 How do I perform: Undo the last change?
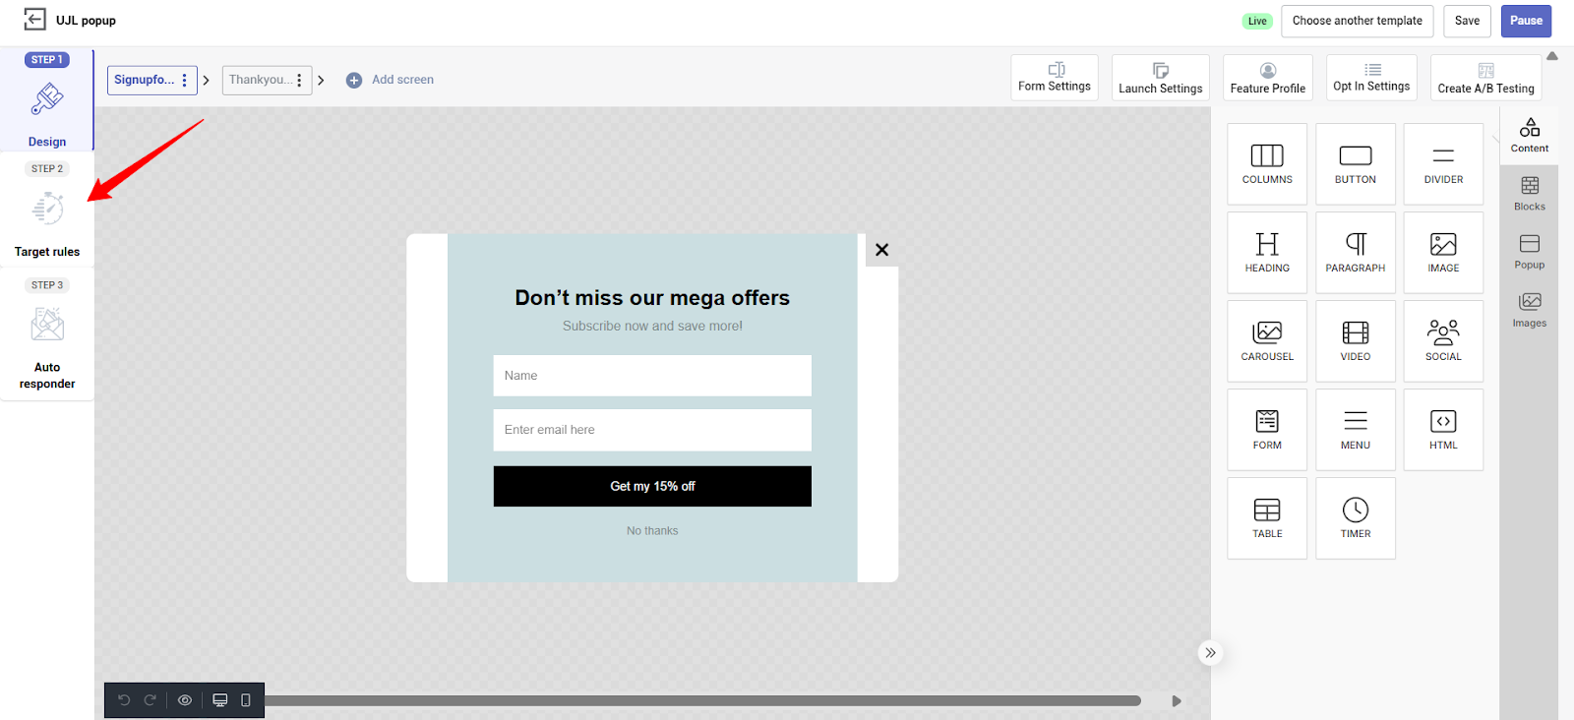click(124, 700)
